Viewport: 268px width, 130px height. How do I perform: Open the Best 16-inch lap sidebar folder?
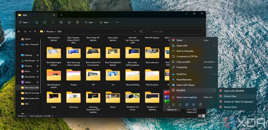30,93
